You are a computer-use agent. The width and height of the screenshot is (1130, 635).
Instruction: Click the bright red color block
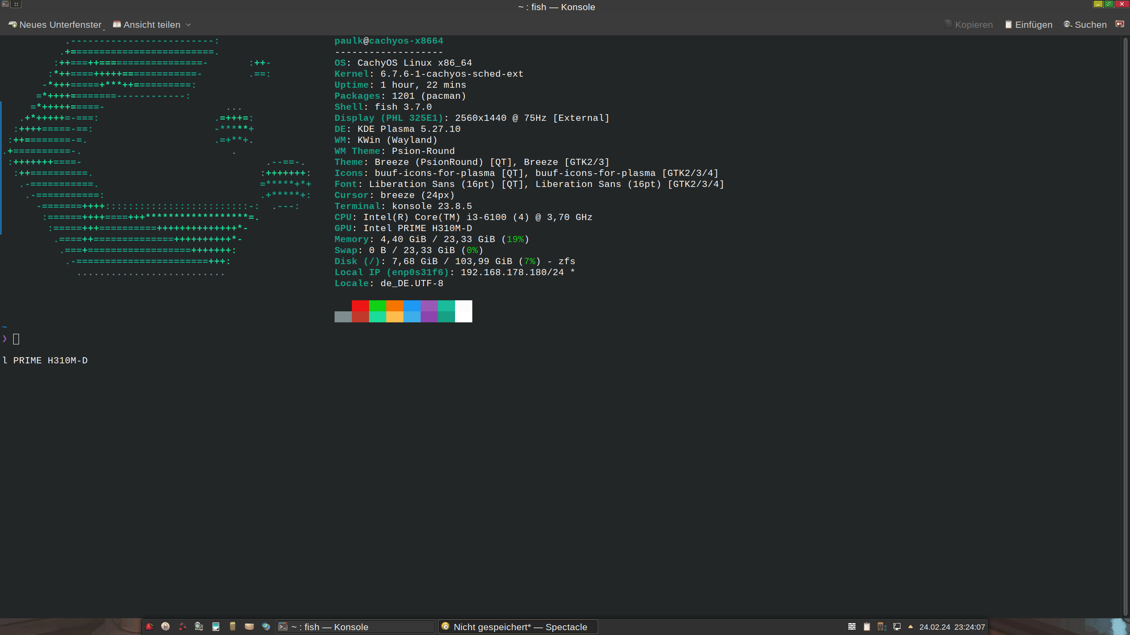pos(360,306)
